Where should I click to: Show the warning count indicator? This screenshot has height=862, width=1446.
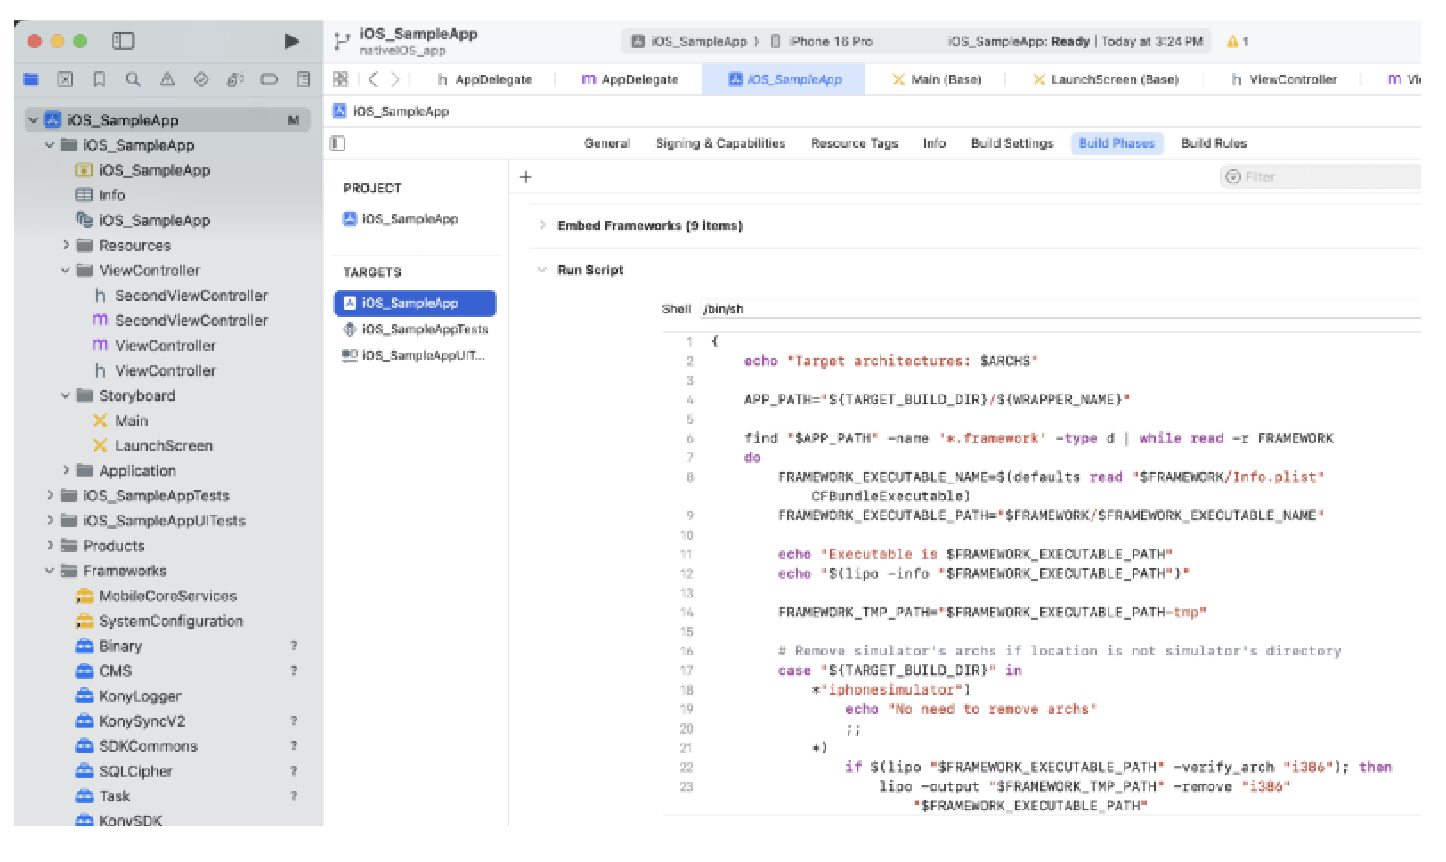pyautogui.click(x=1238, y=41)
